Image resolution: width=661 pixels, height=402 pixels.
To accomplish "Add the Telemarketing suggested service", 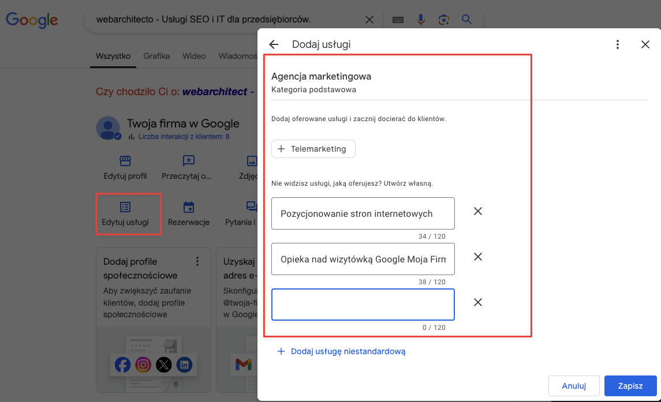I will click(313, 149).
